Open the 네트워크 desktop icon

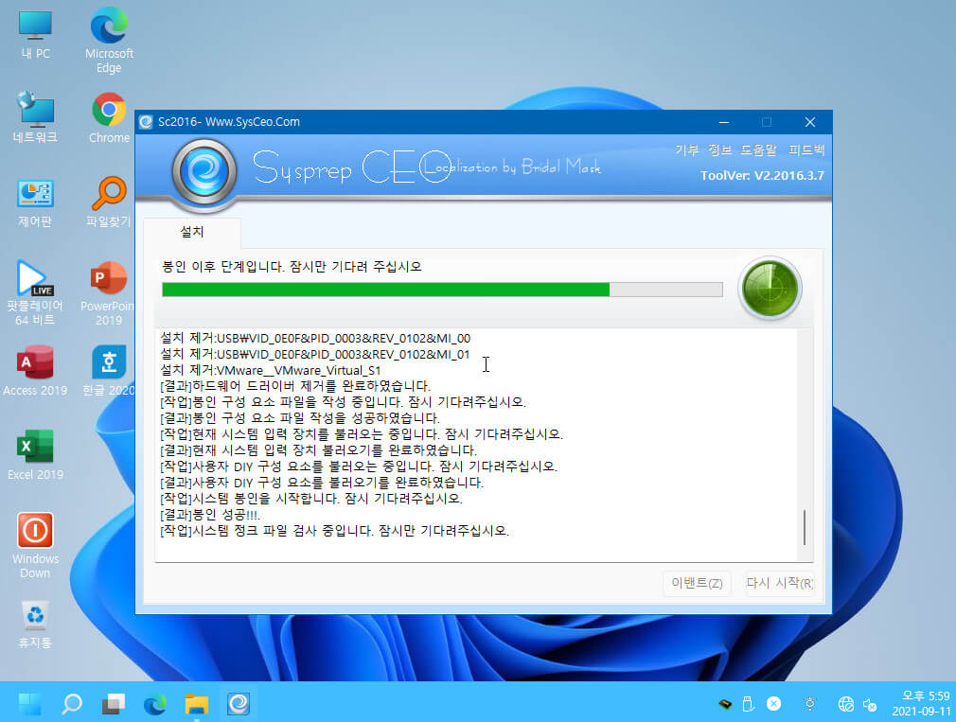tap(35, 117)
